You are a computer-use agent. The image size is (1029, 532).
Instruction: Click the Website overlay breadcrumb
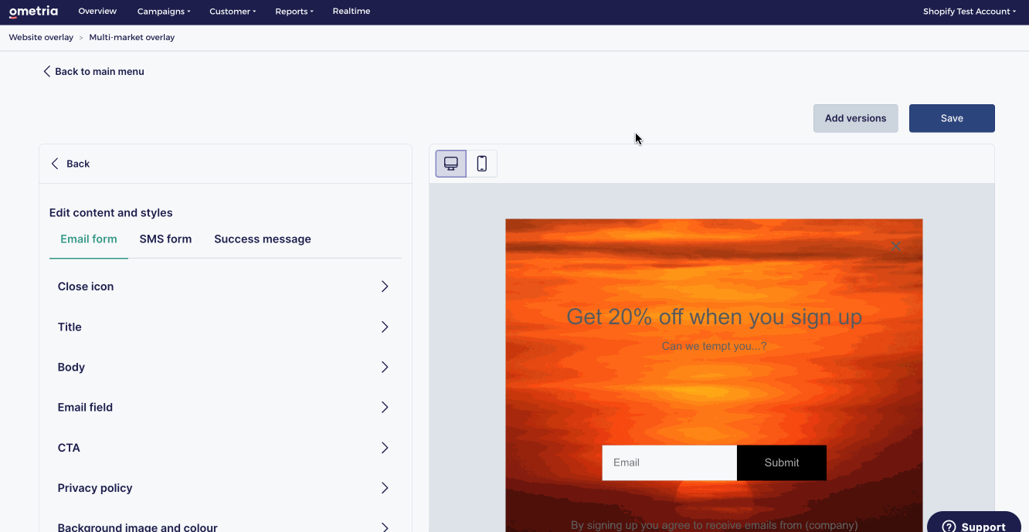coord(41,37)
